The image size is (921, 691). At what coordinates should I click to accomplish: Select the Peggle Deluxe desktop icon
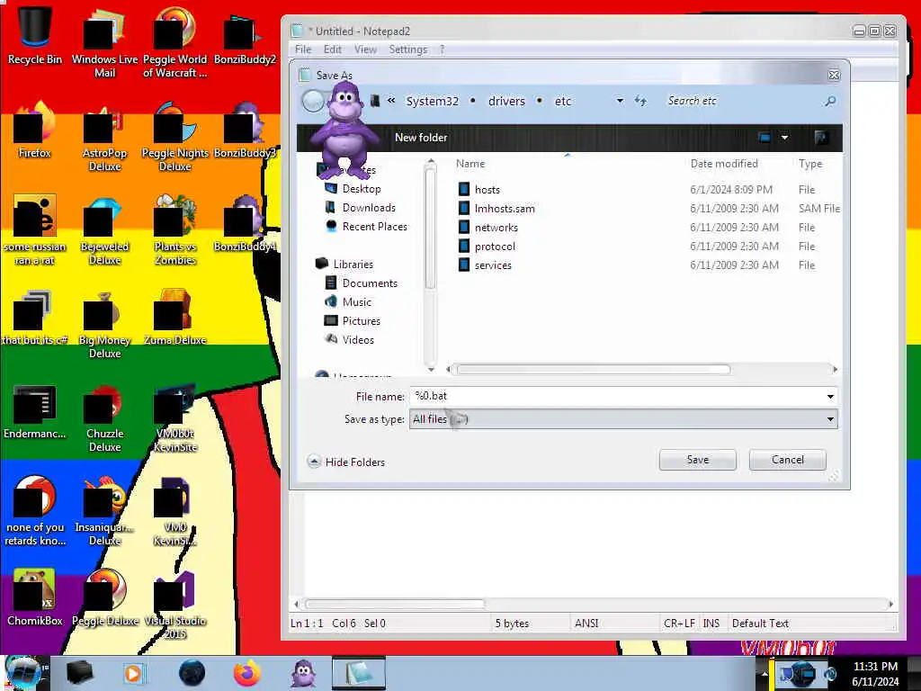(104, 597)
